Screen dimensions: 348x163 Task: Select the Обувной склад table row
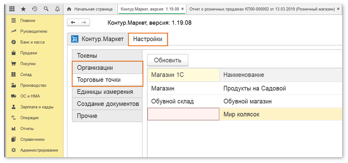tap(172, 101)
